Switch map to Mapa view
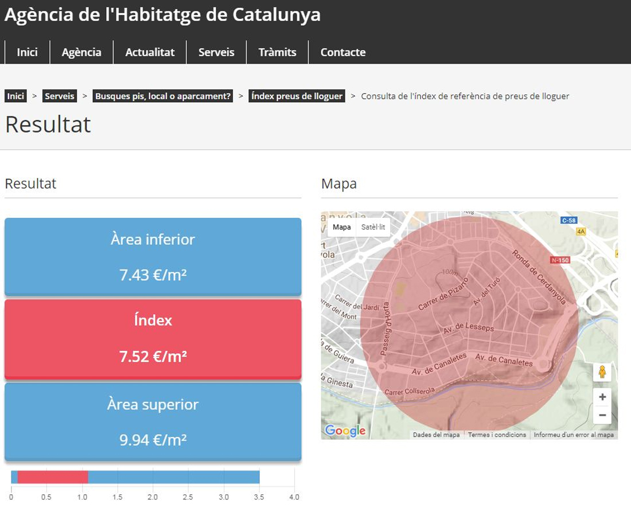 (x=342, y=227)
